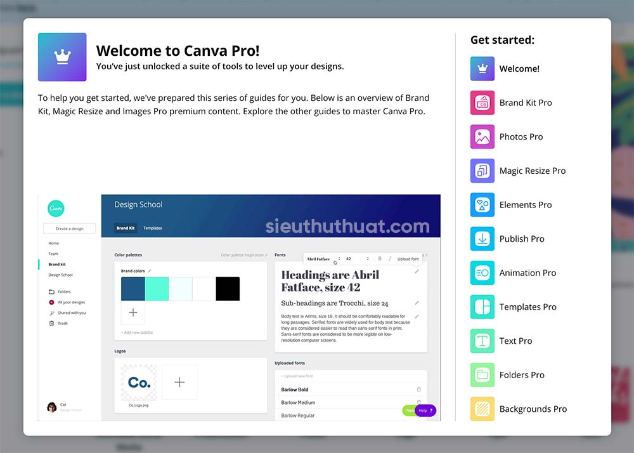Open the Text Pro icon

pyautogui.click(x=482, y=341)
